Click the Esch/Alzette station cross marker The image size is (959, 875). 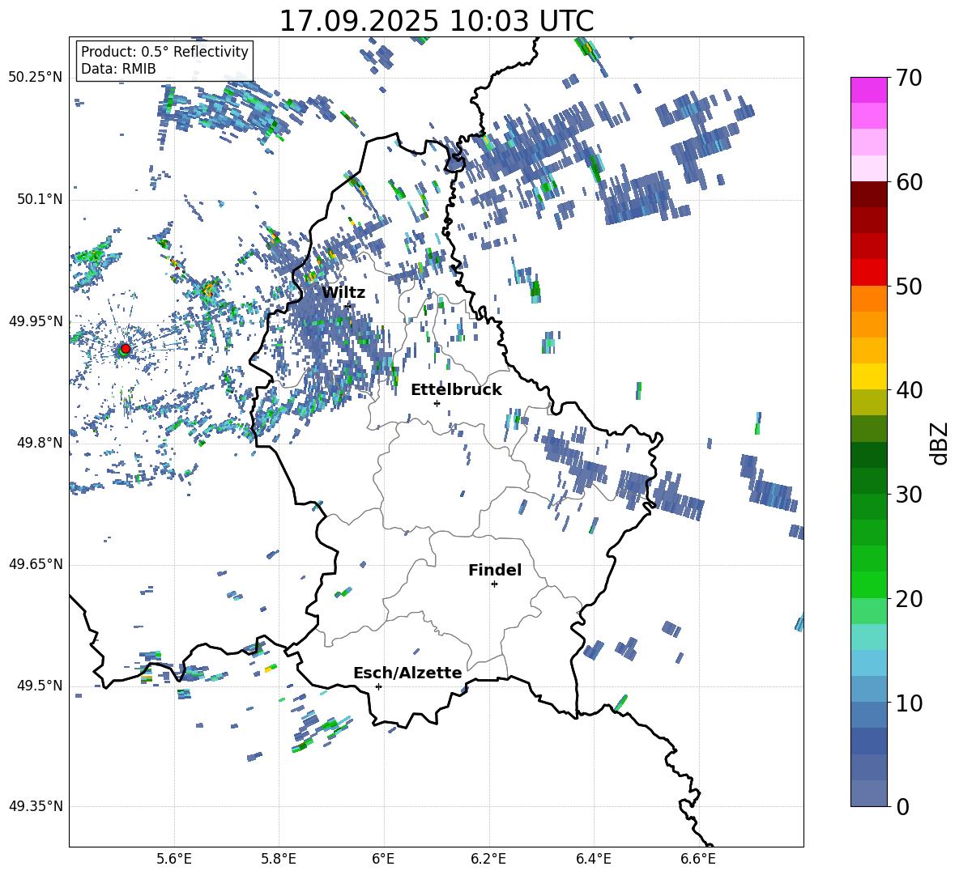[378, 686]
